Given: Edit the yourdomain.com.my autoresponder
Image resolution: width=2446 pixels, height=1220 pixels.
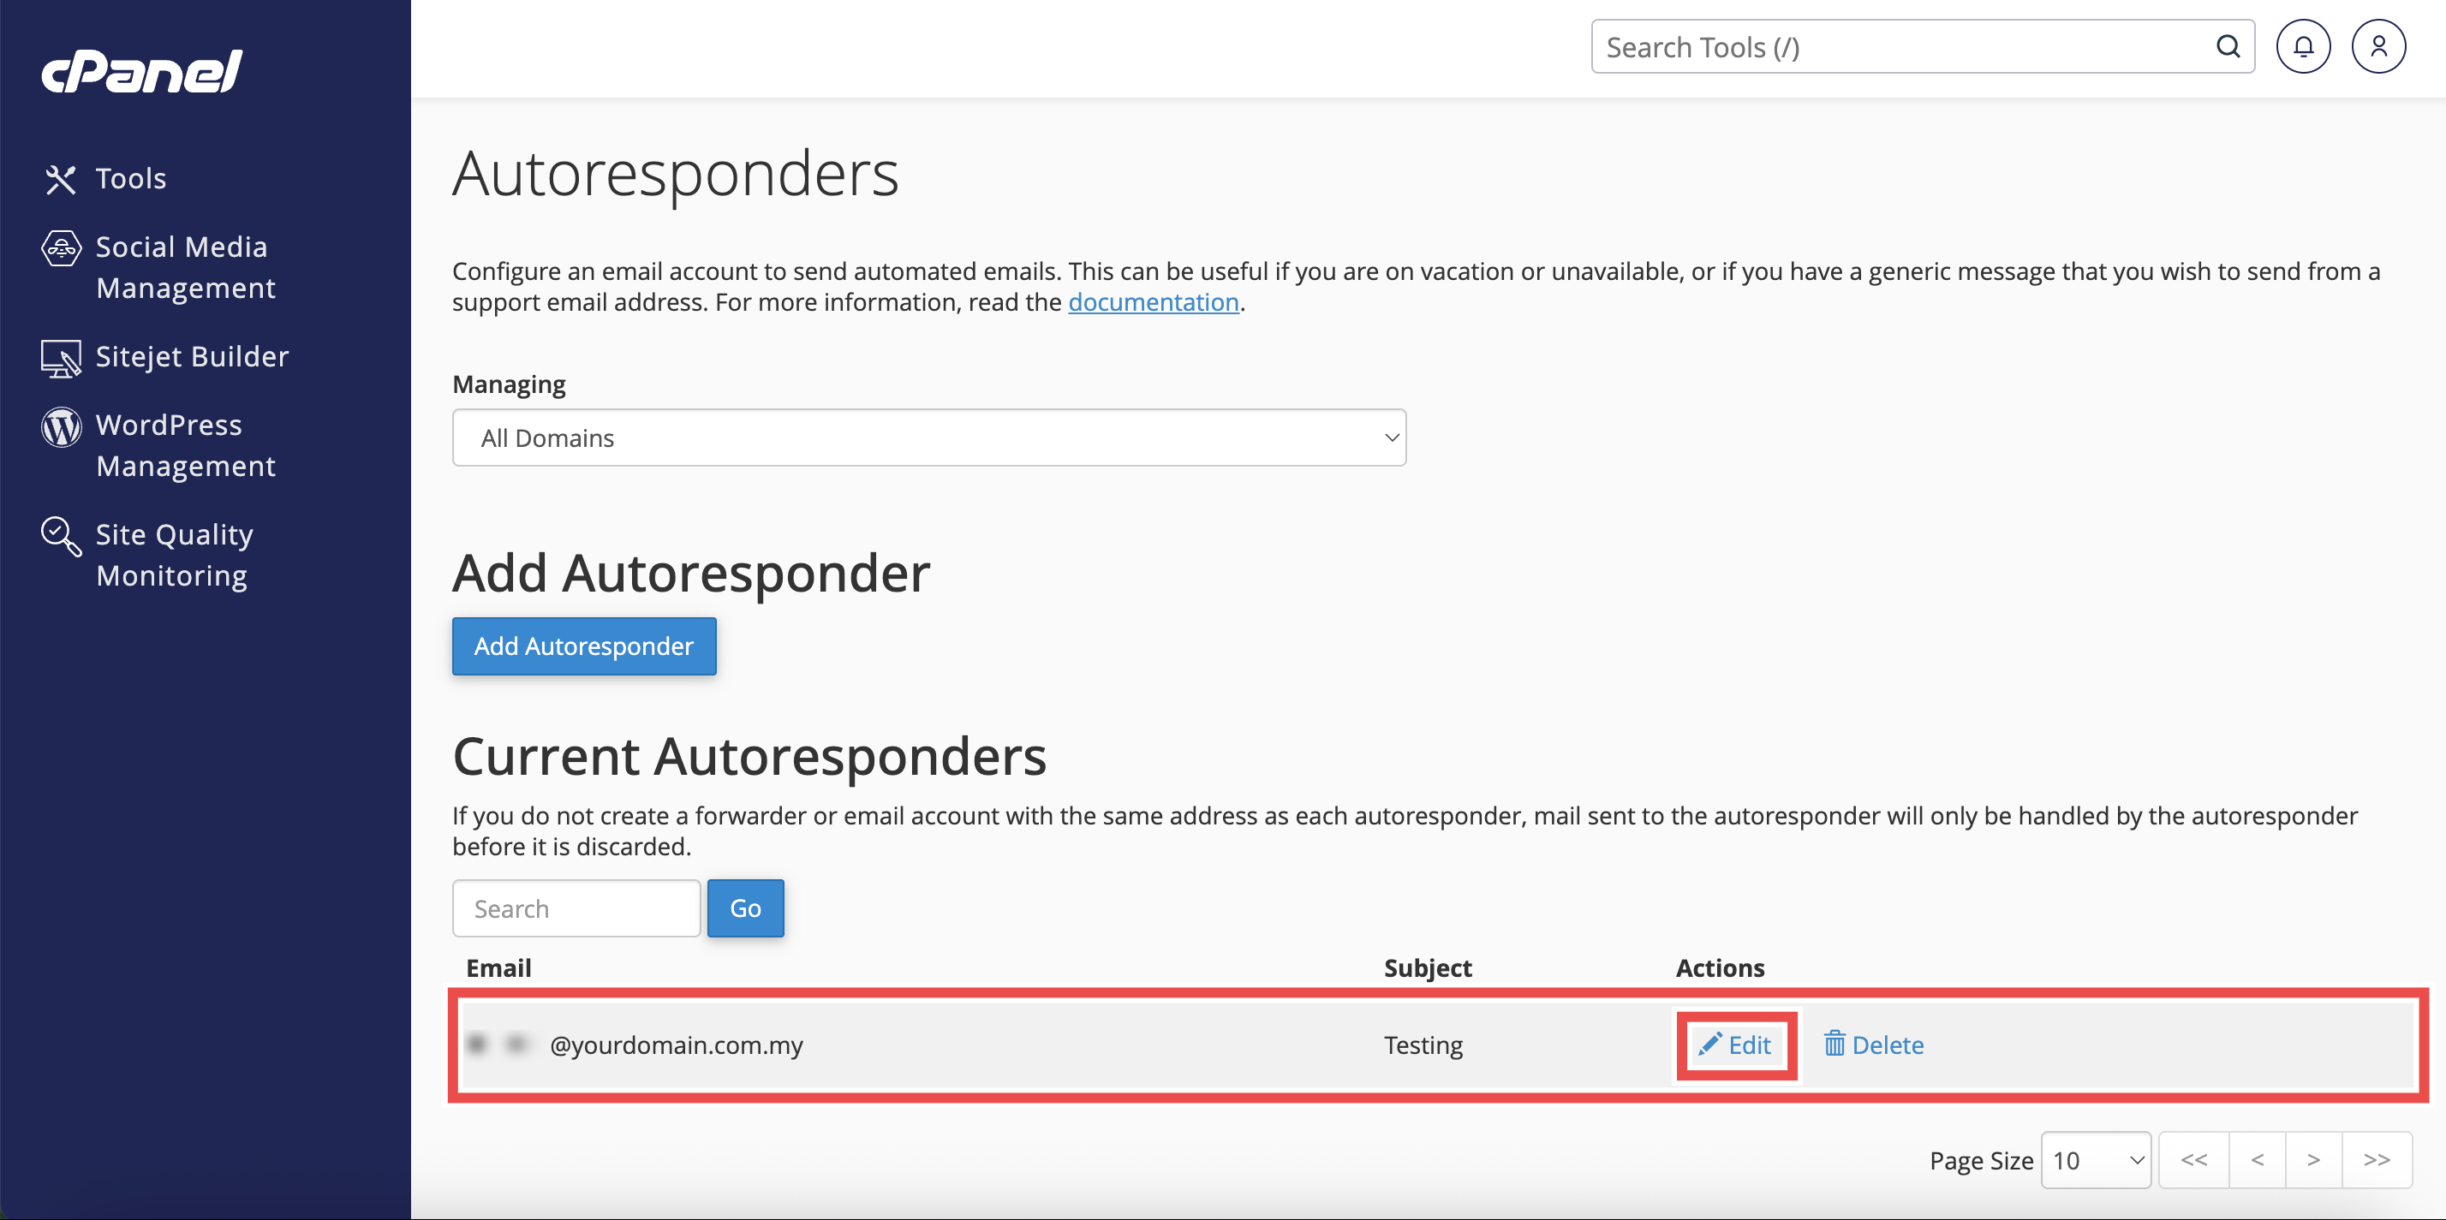Looking at the screenshot, I should coord(1736,1044).
